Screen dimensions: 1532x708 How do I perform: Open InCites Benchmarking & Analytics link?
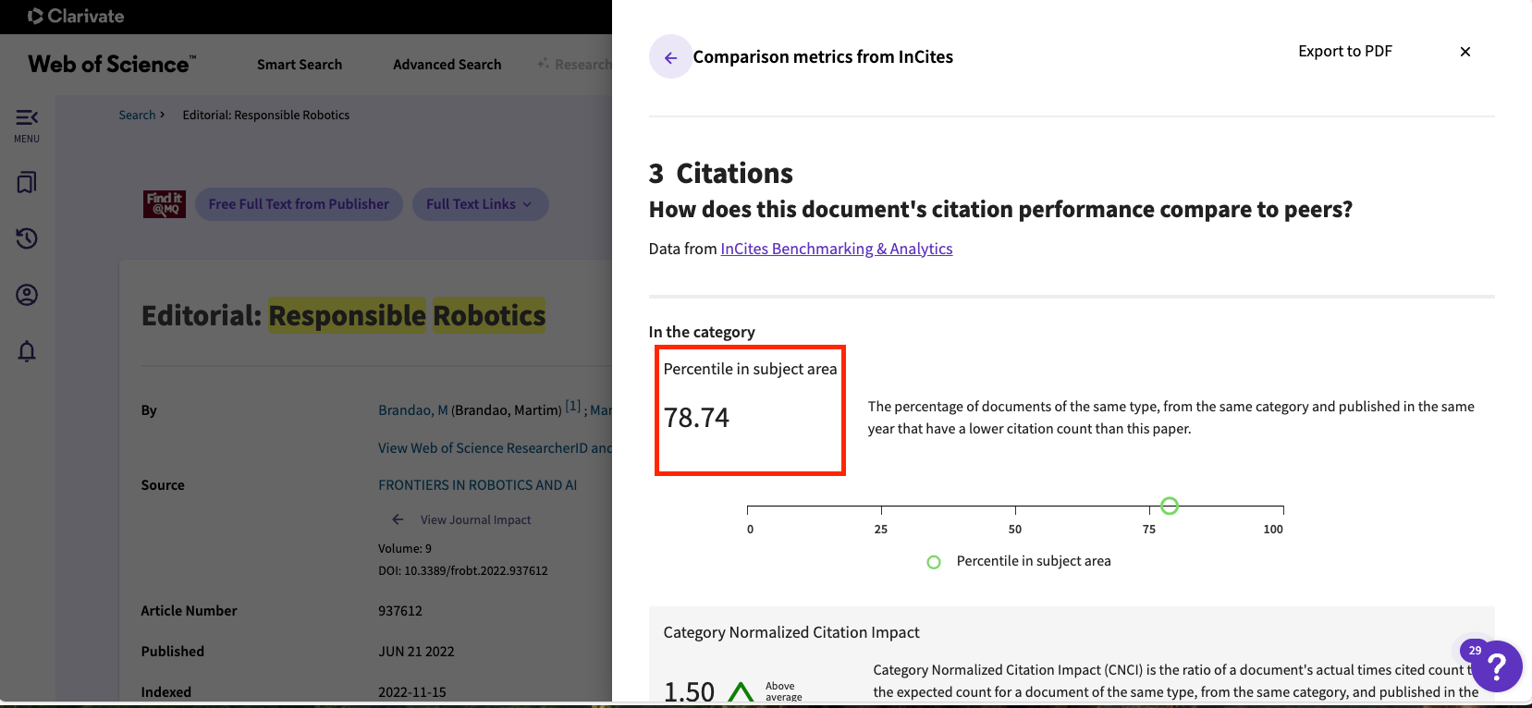pos(836,249)
